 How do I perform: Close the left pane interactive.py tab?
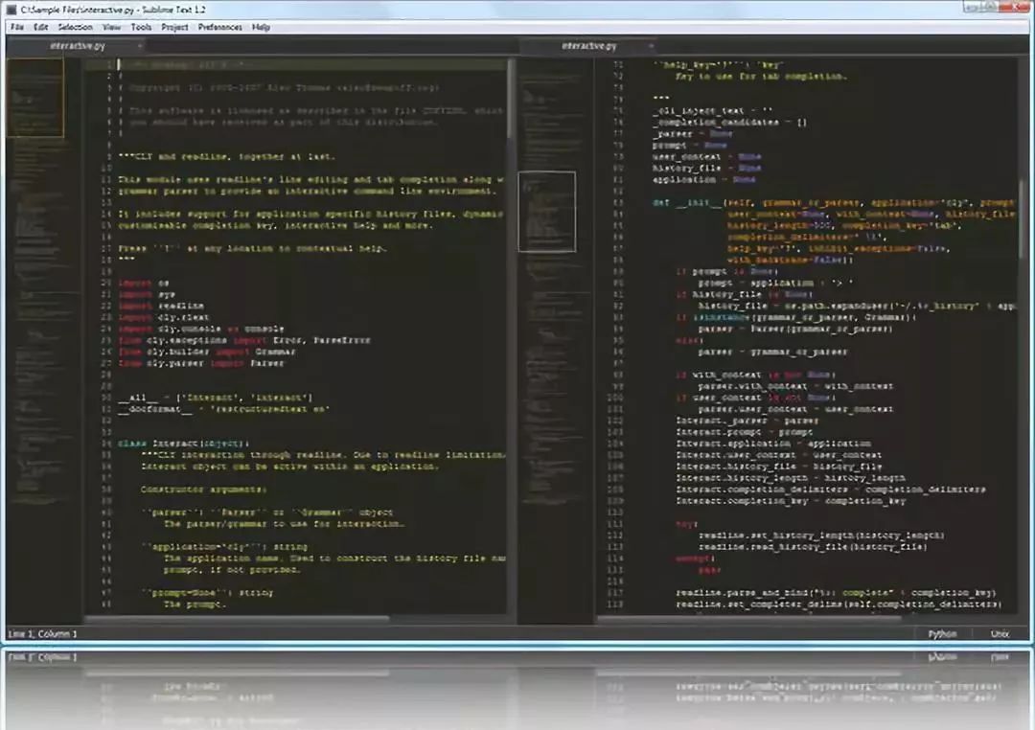coord(139,46)
